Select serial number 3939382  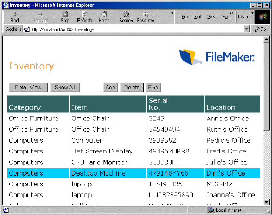pyautogui.click(x=162, y=140)
